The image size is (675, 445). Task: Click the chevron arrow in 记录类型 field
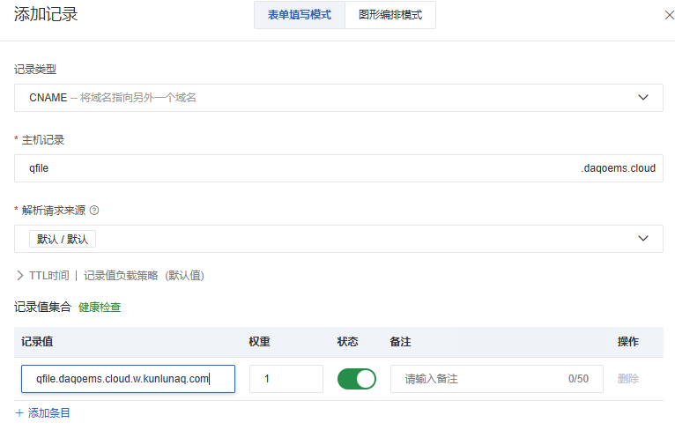643,98
